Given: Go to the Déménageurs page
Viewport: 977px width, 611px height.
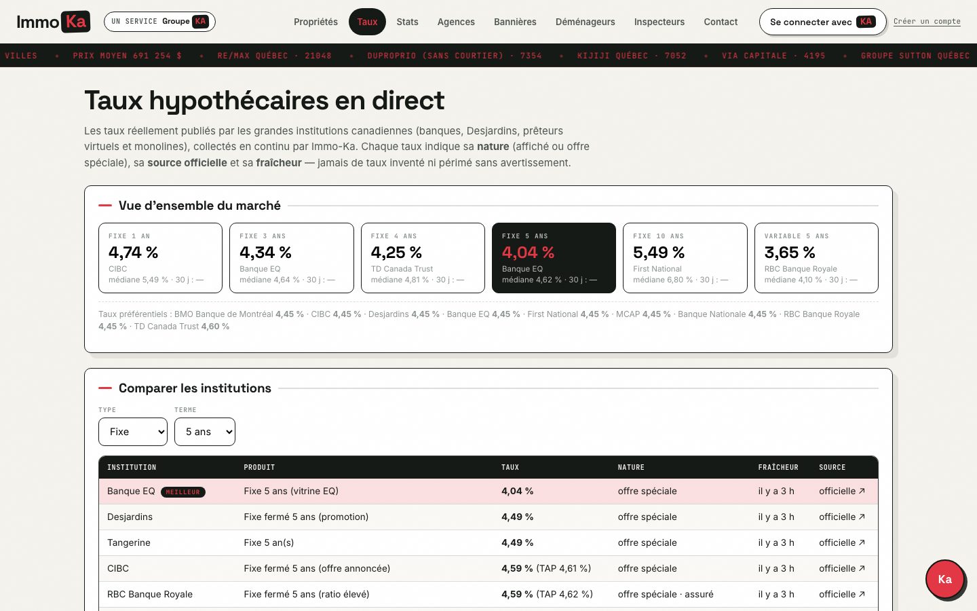Looking at the screenshot, I should click(585, 22).
